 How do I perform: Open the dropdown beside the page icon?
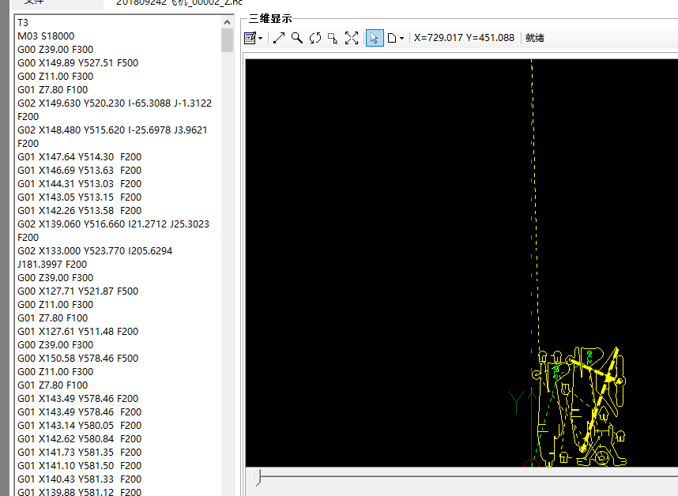(401, 39)
